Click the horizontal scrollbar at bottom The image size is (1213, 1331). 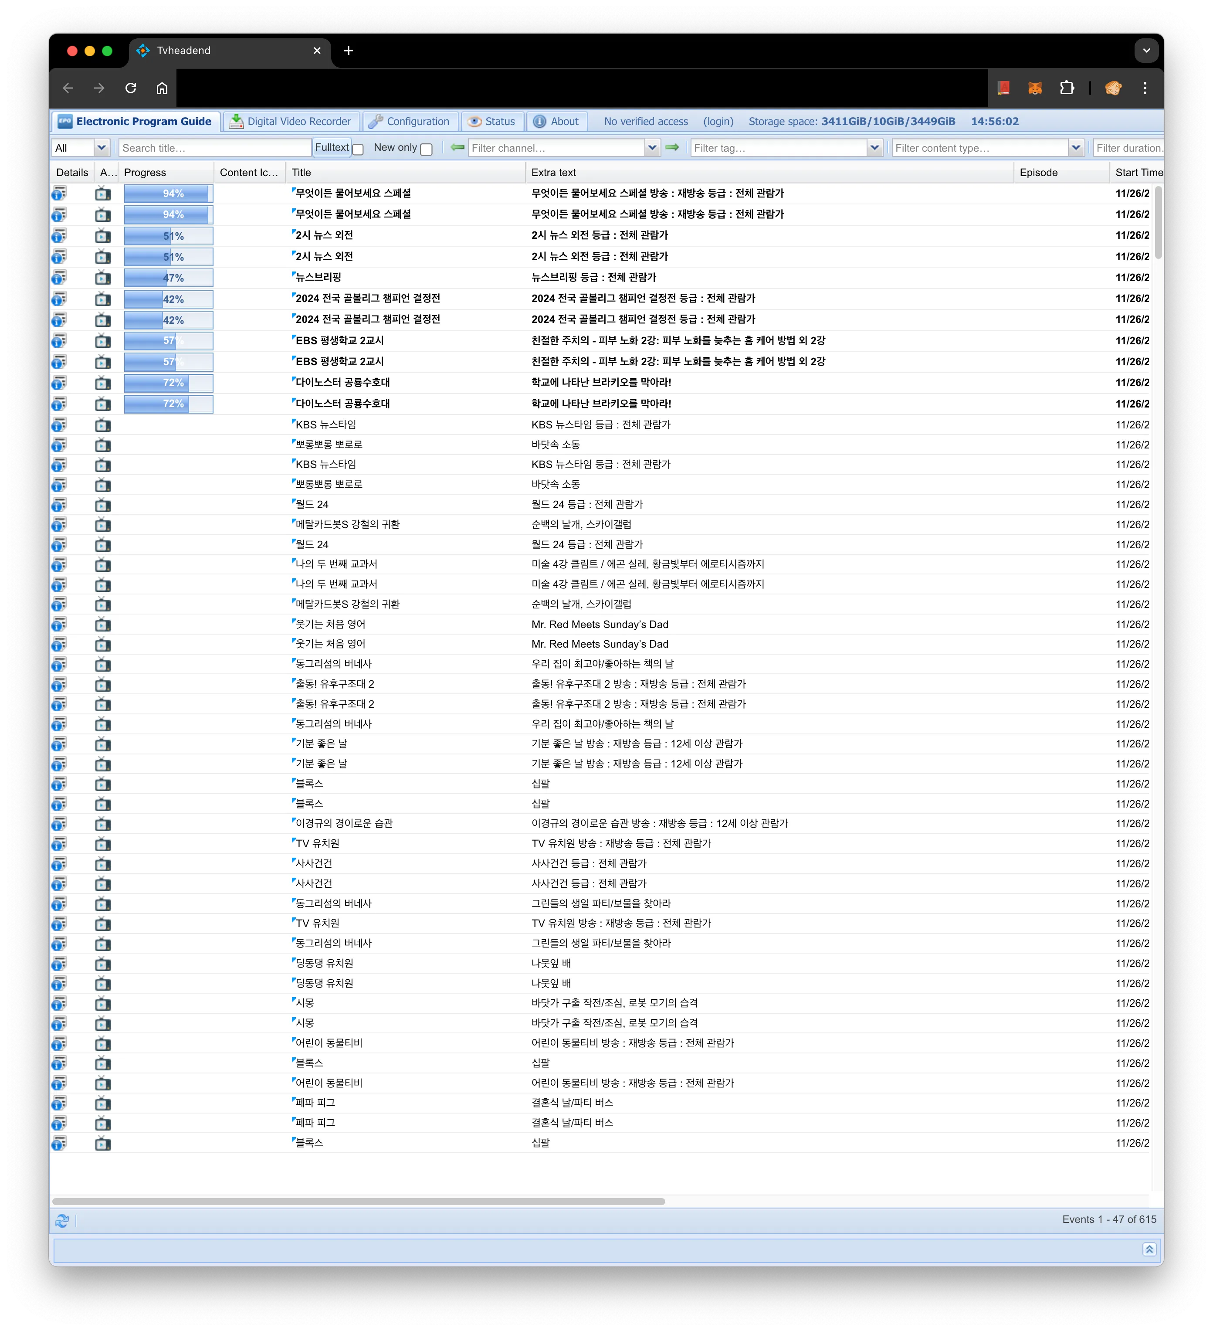point(358,1202)
